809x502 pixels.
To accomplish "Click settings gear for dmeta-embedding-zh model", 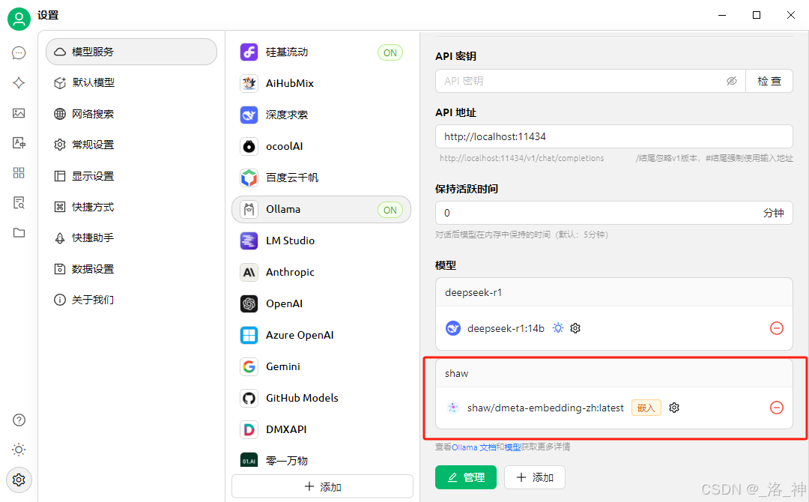I will (674, 408).
